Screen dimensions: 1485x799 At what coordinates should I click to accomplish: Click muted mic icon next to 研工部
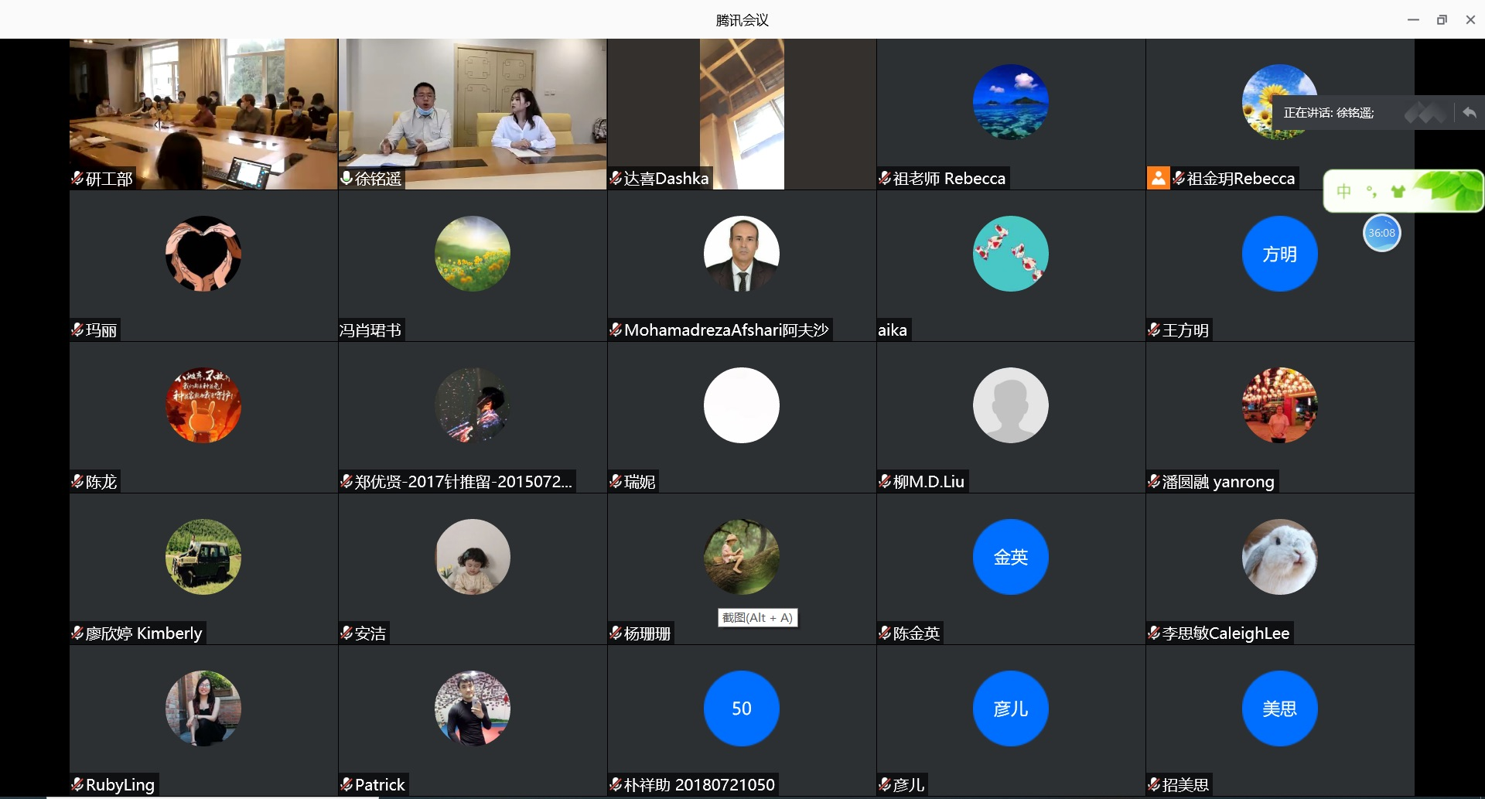77,179
